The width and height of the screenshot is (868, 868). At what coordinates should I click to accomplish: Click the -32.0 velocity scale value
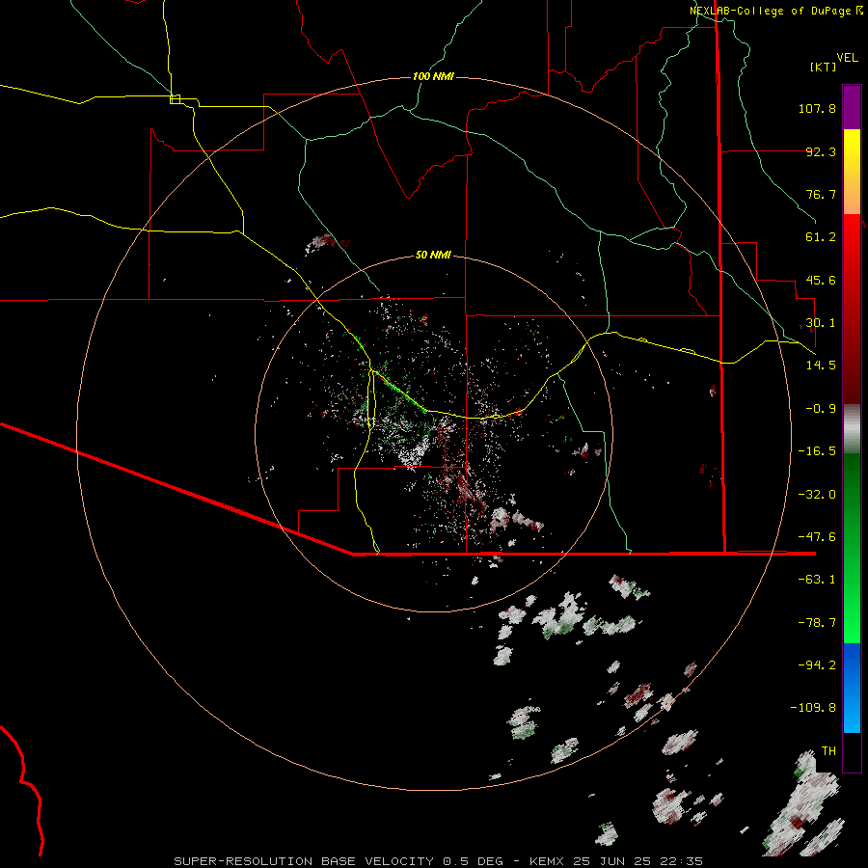click(x=817, y=495)
